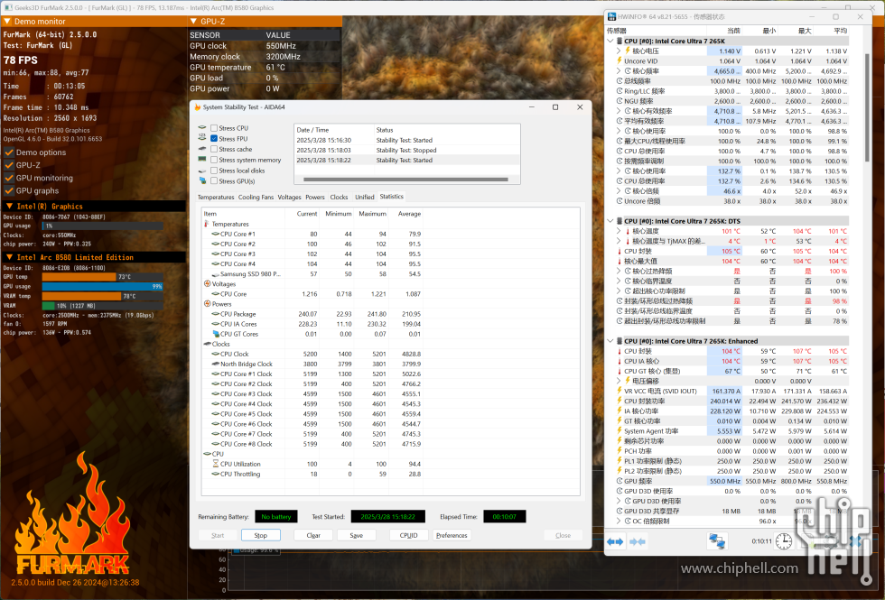This screenshot has width=885, height=600.
Task: Enable the Stress cache checkbox
Action: pyautogui.click(x=214, y=149)
